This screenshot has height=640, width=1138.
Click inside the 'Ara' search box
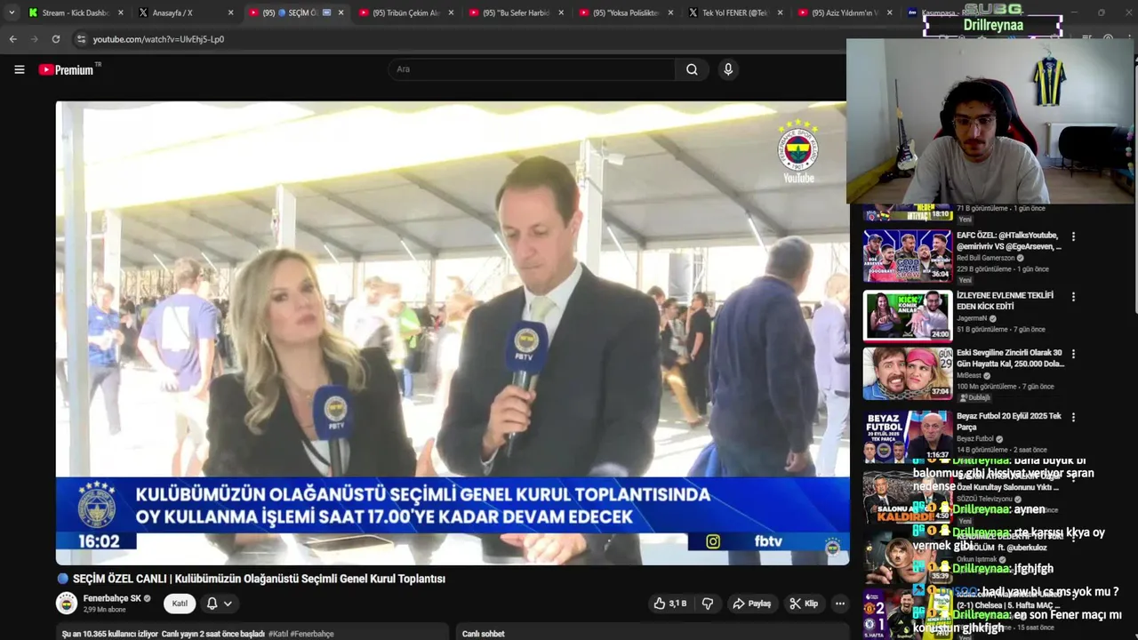531,69
